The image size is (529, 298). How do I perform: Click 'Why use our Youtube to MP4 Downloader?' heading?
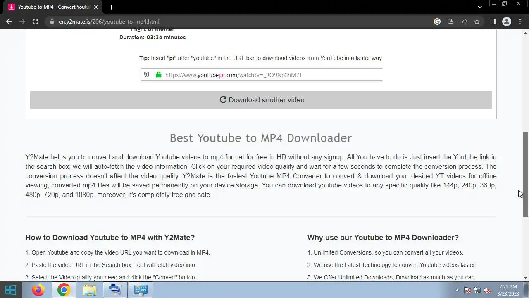tap(383, 238)
